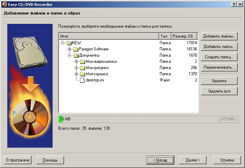Click the Удалить все button
This screenshot has width=245, height=168.
point(219,91)
